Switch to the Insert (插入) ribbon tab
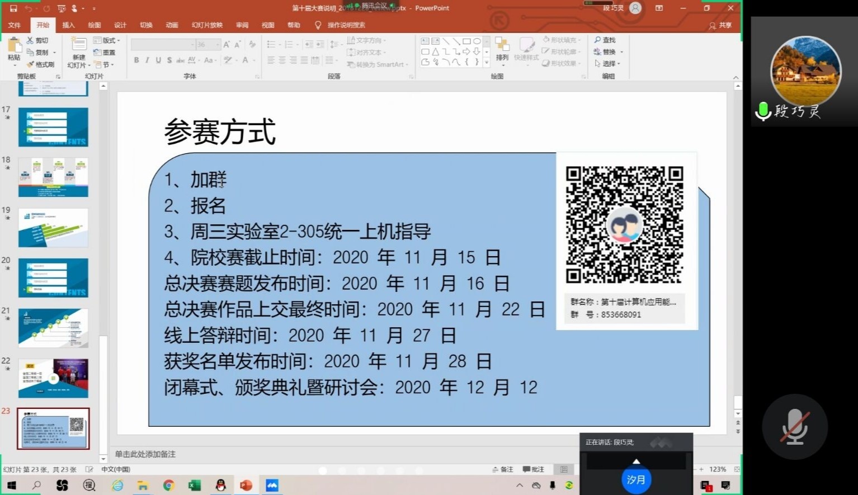The width and height of the screenshot is (858, 495). [x=68, y=25]
